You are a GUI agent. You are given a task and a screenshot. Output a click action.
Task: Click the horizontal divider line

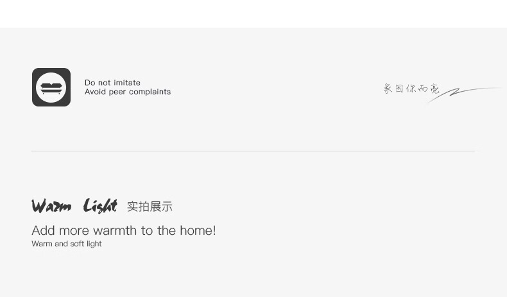click(253, 151)
